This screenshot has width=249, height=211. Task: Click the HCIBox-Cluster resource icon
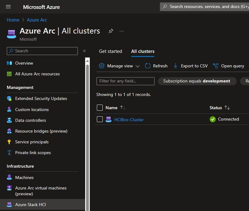point(109,119)
